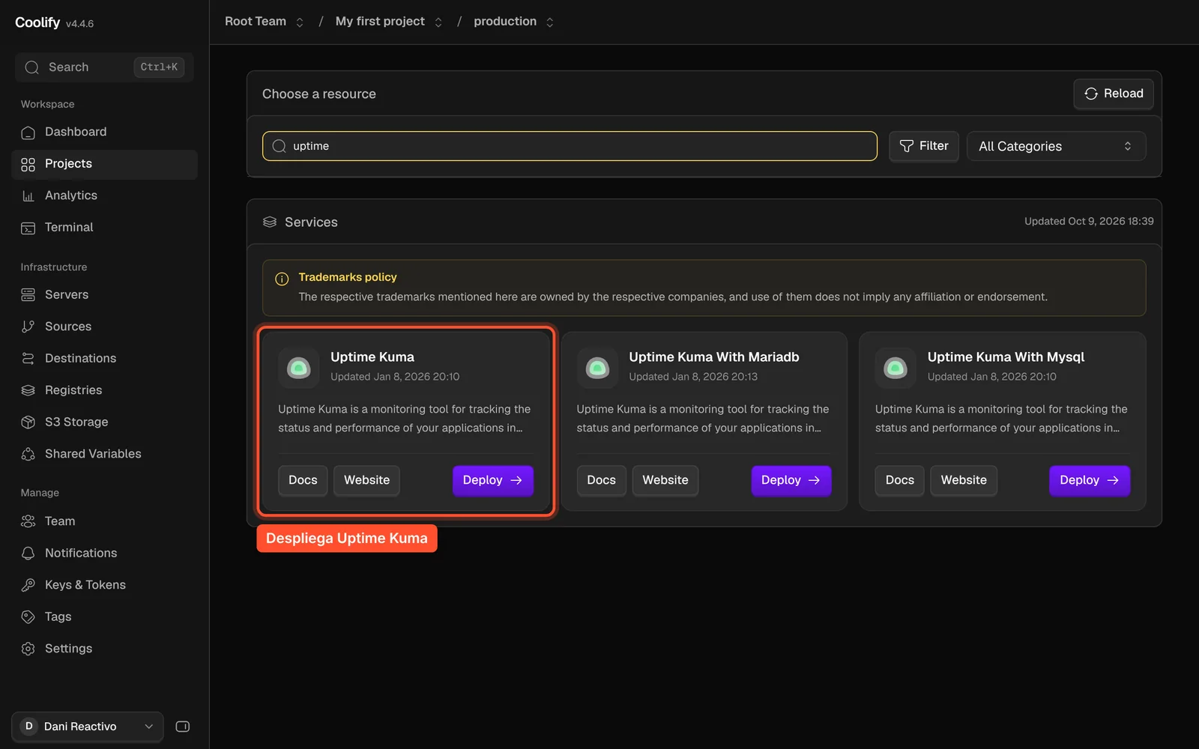The height and width of the screenshot is (749, 1199).
Task: Open Website for Uptime Kuma
Action: 366,480
